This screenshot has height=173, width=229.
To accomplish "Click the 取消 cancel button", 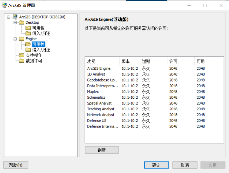I will click(185, 165).
